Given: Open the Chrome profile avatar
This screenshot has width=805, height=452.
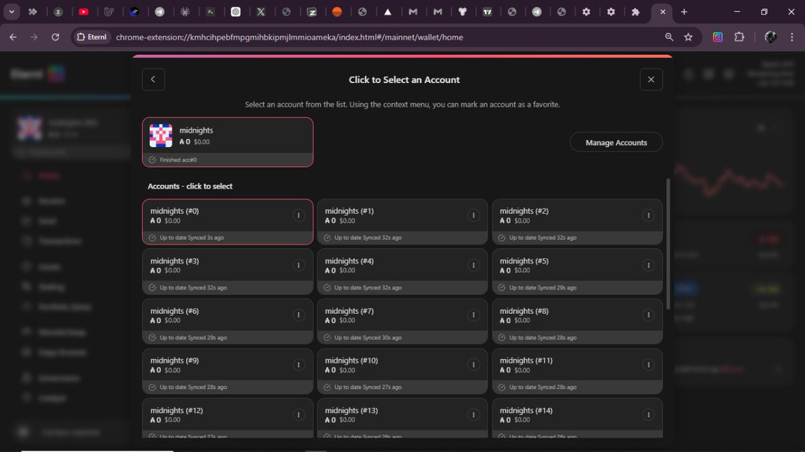Looking at the screenshot, I should tap(771, 37).
